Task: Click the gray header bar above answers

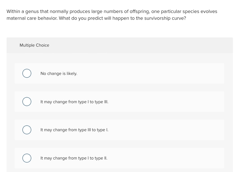Action: click(119, 45)
